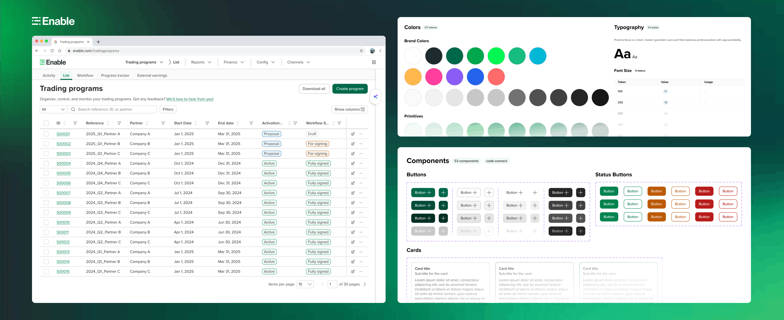Toggle the select-all checkbox in the table header
784x320 pixels.
point(46,123)
